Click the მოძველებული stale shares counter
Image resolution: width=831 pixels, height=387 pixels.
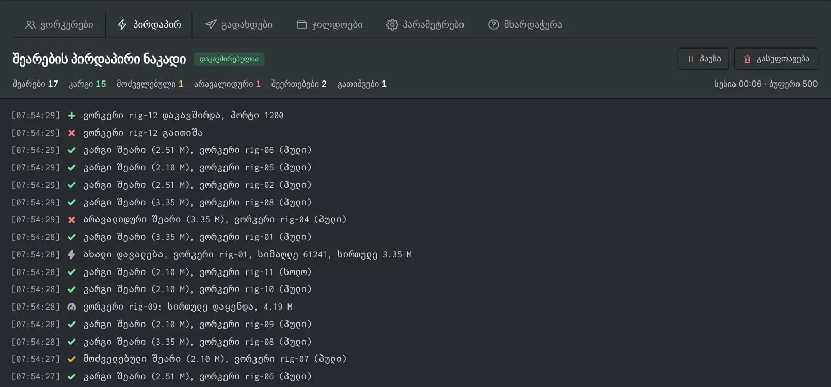150,84
